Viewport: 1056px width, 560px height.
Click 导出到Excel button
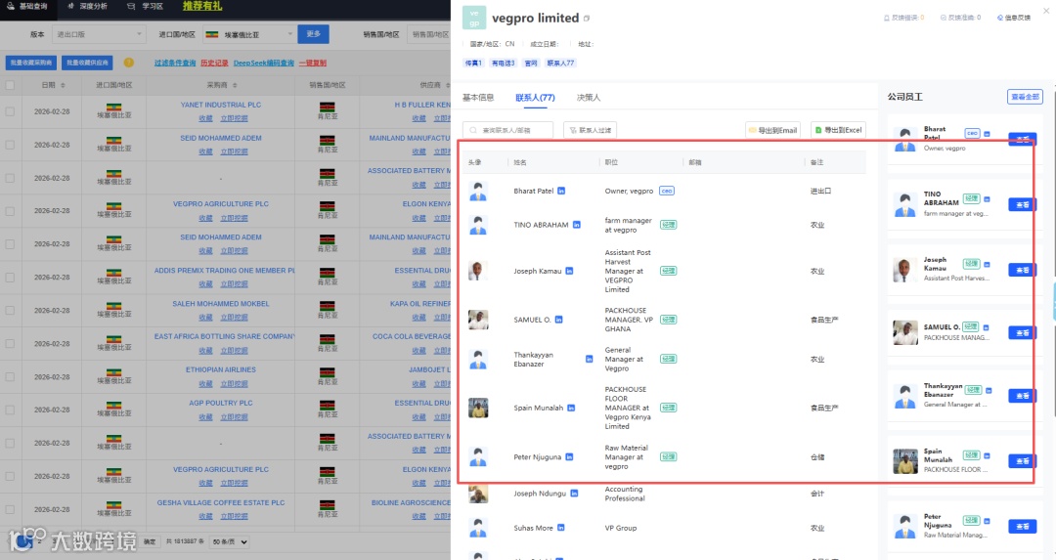point(838,130)
